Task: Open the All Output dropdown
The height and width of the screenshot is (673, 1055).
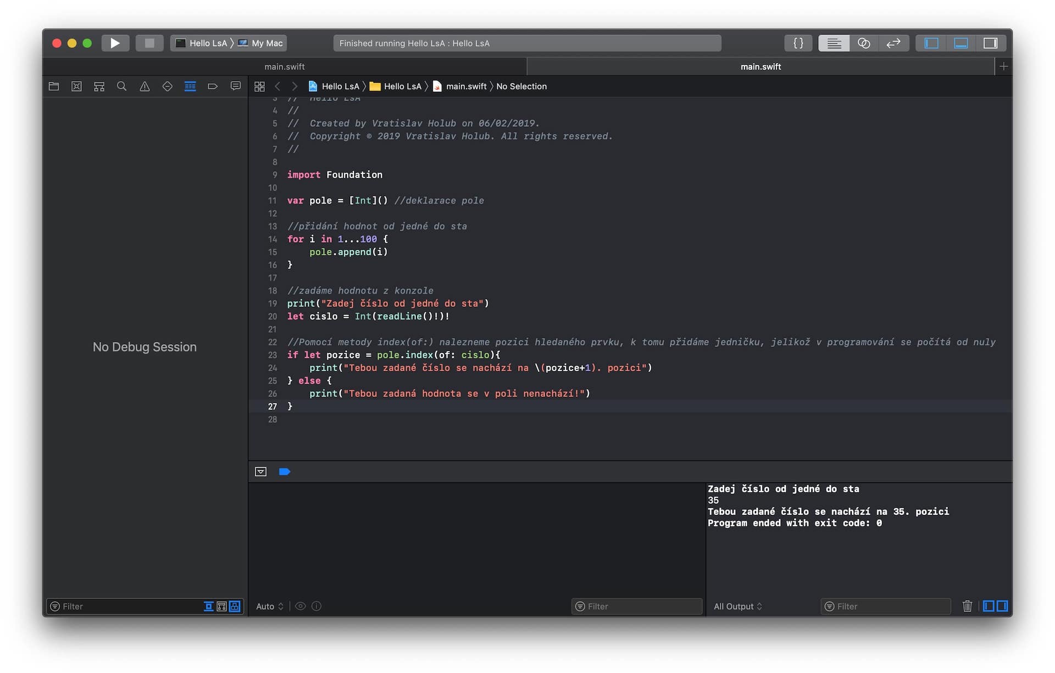Action: pos(737,606)
